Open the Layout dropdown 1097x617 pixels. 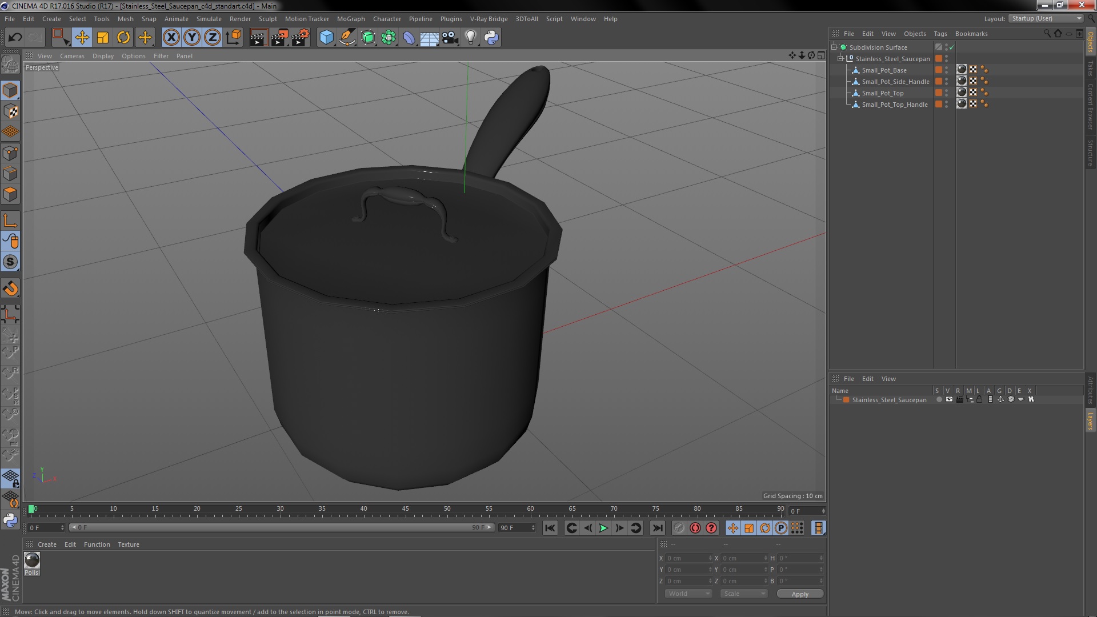[x=1046, y=18]
